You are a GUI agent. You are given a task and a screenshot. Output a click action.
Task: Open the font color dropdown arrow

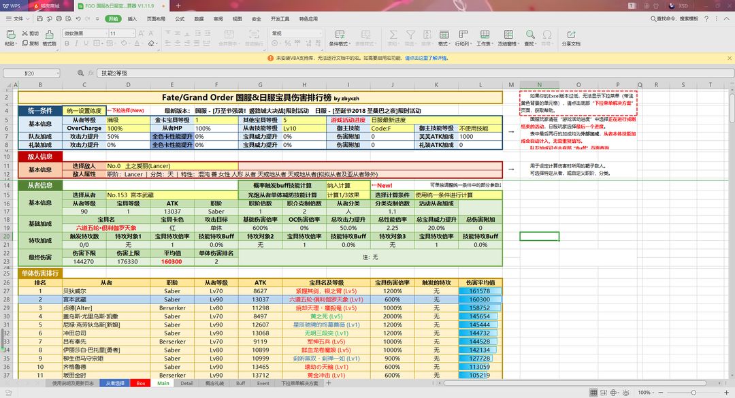click(x=143, y=44)
